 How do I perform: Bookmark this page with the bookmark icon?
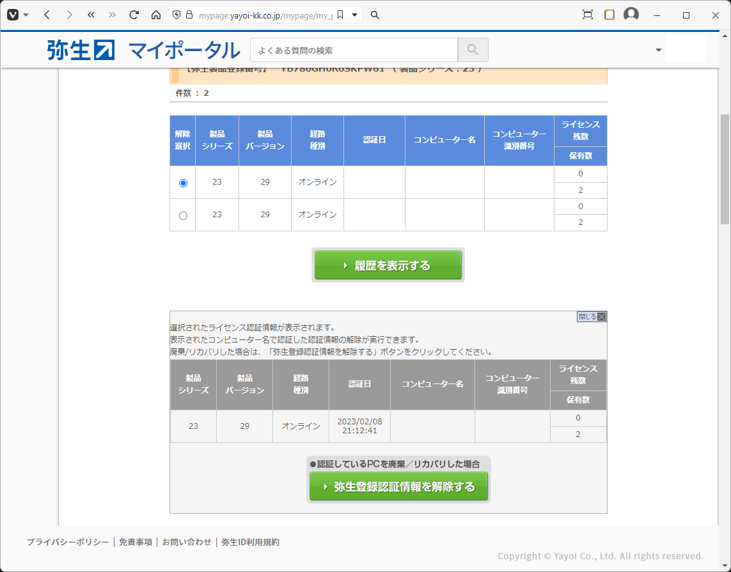[x=340, y=15]
